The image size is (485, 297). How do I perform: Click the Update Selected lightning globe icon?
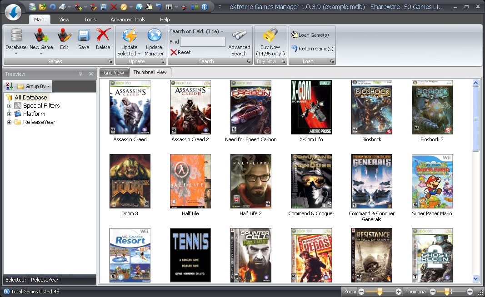(129, 35)
